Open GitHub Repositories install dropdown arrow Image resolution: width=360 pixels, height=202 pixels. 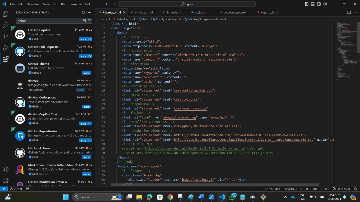[90, 140]
